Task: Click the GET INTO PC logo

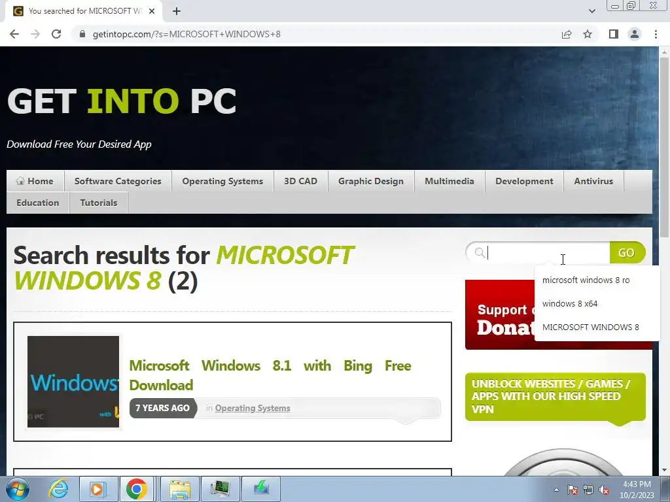Action: [x=122, y=101]
